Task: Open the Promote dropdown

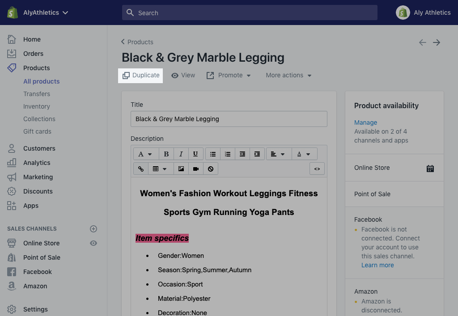Action: pyautogui.click(x=229, y=76)
